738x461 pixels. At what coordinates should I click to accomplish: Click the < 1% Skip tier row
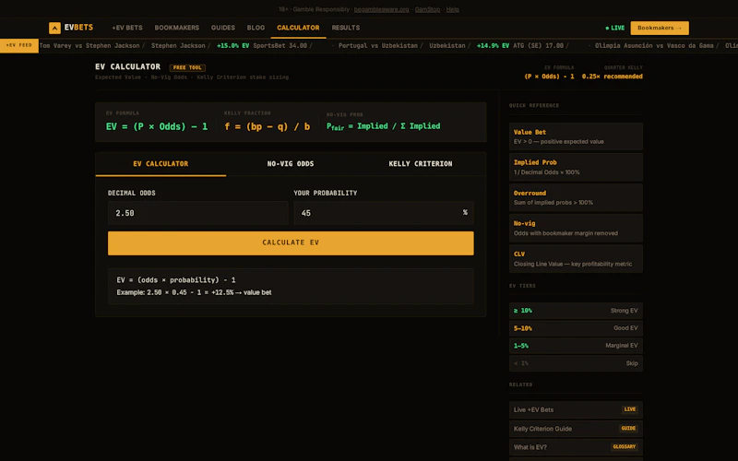576,363
